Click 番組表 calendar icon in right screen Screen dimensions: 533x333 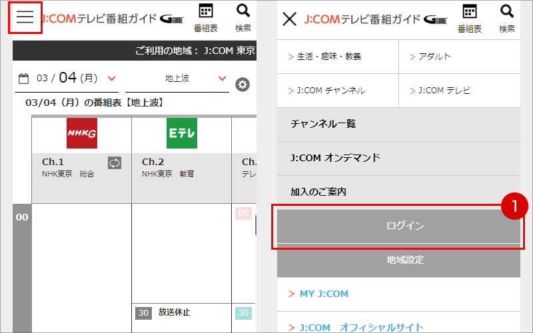click(x=470, y=19)
